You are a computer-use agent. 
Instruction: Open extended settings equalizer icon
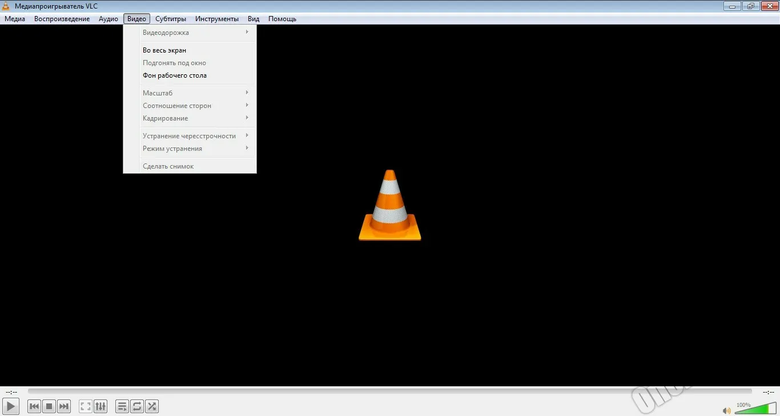click(x=100, y=406)
